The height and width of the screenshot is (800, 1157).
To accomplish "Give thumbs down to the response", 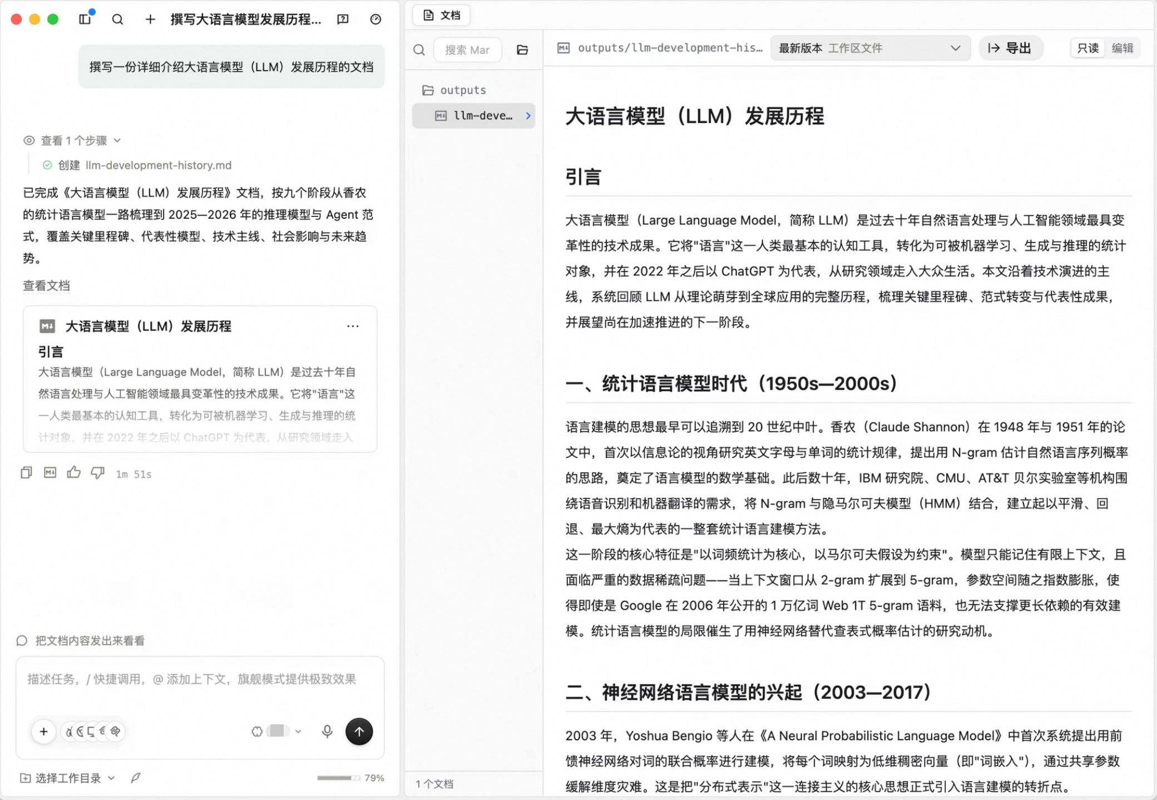I will tap(98, 473).
